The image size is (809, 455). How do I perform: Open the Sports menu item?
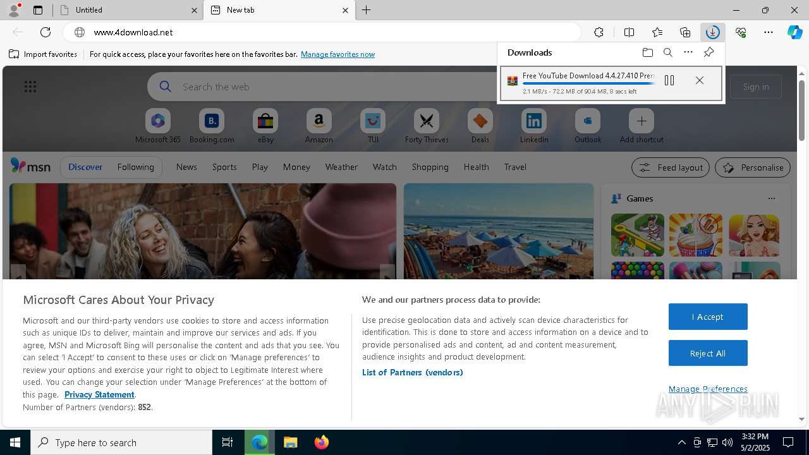224,167
